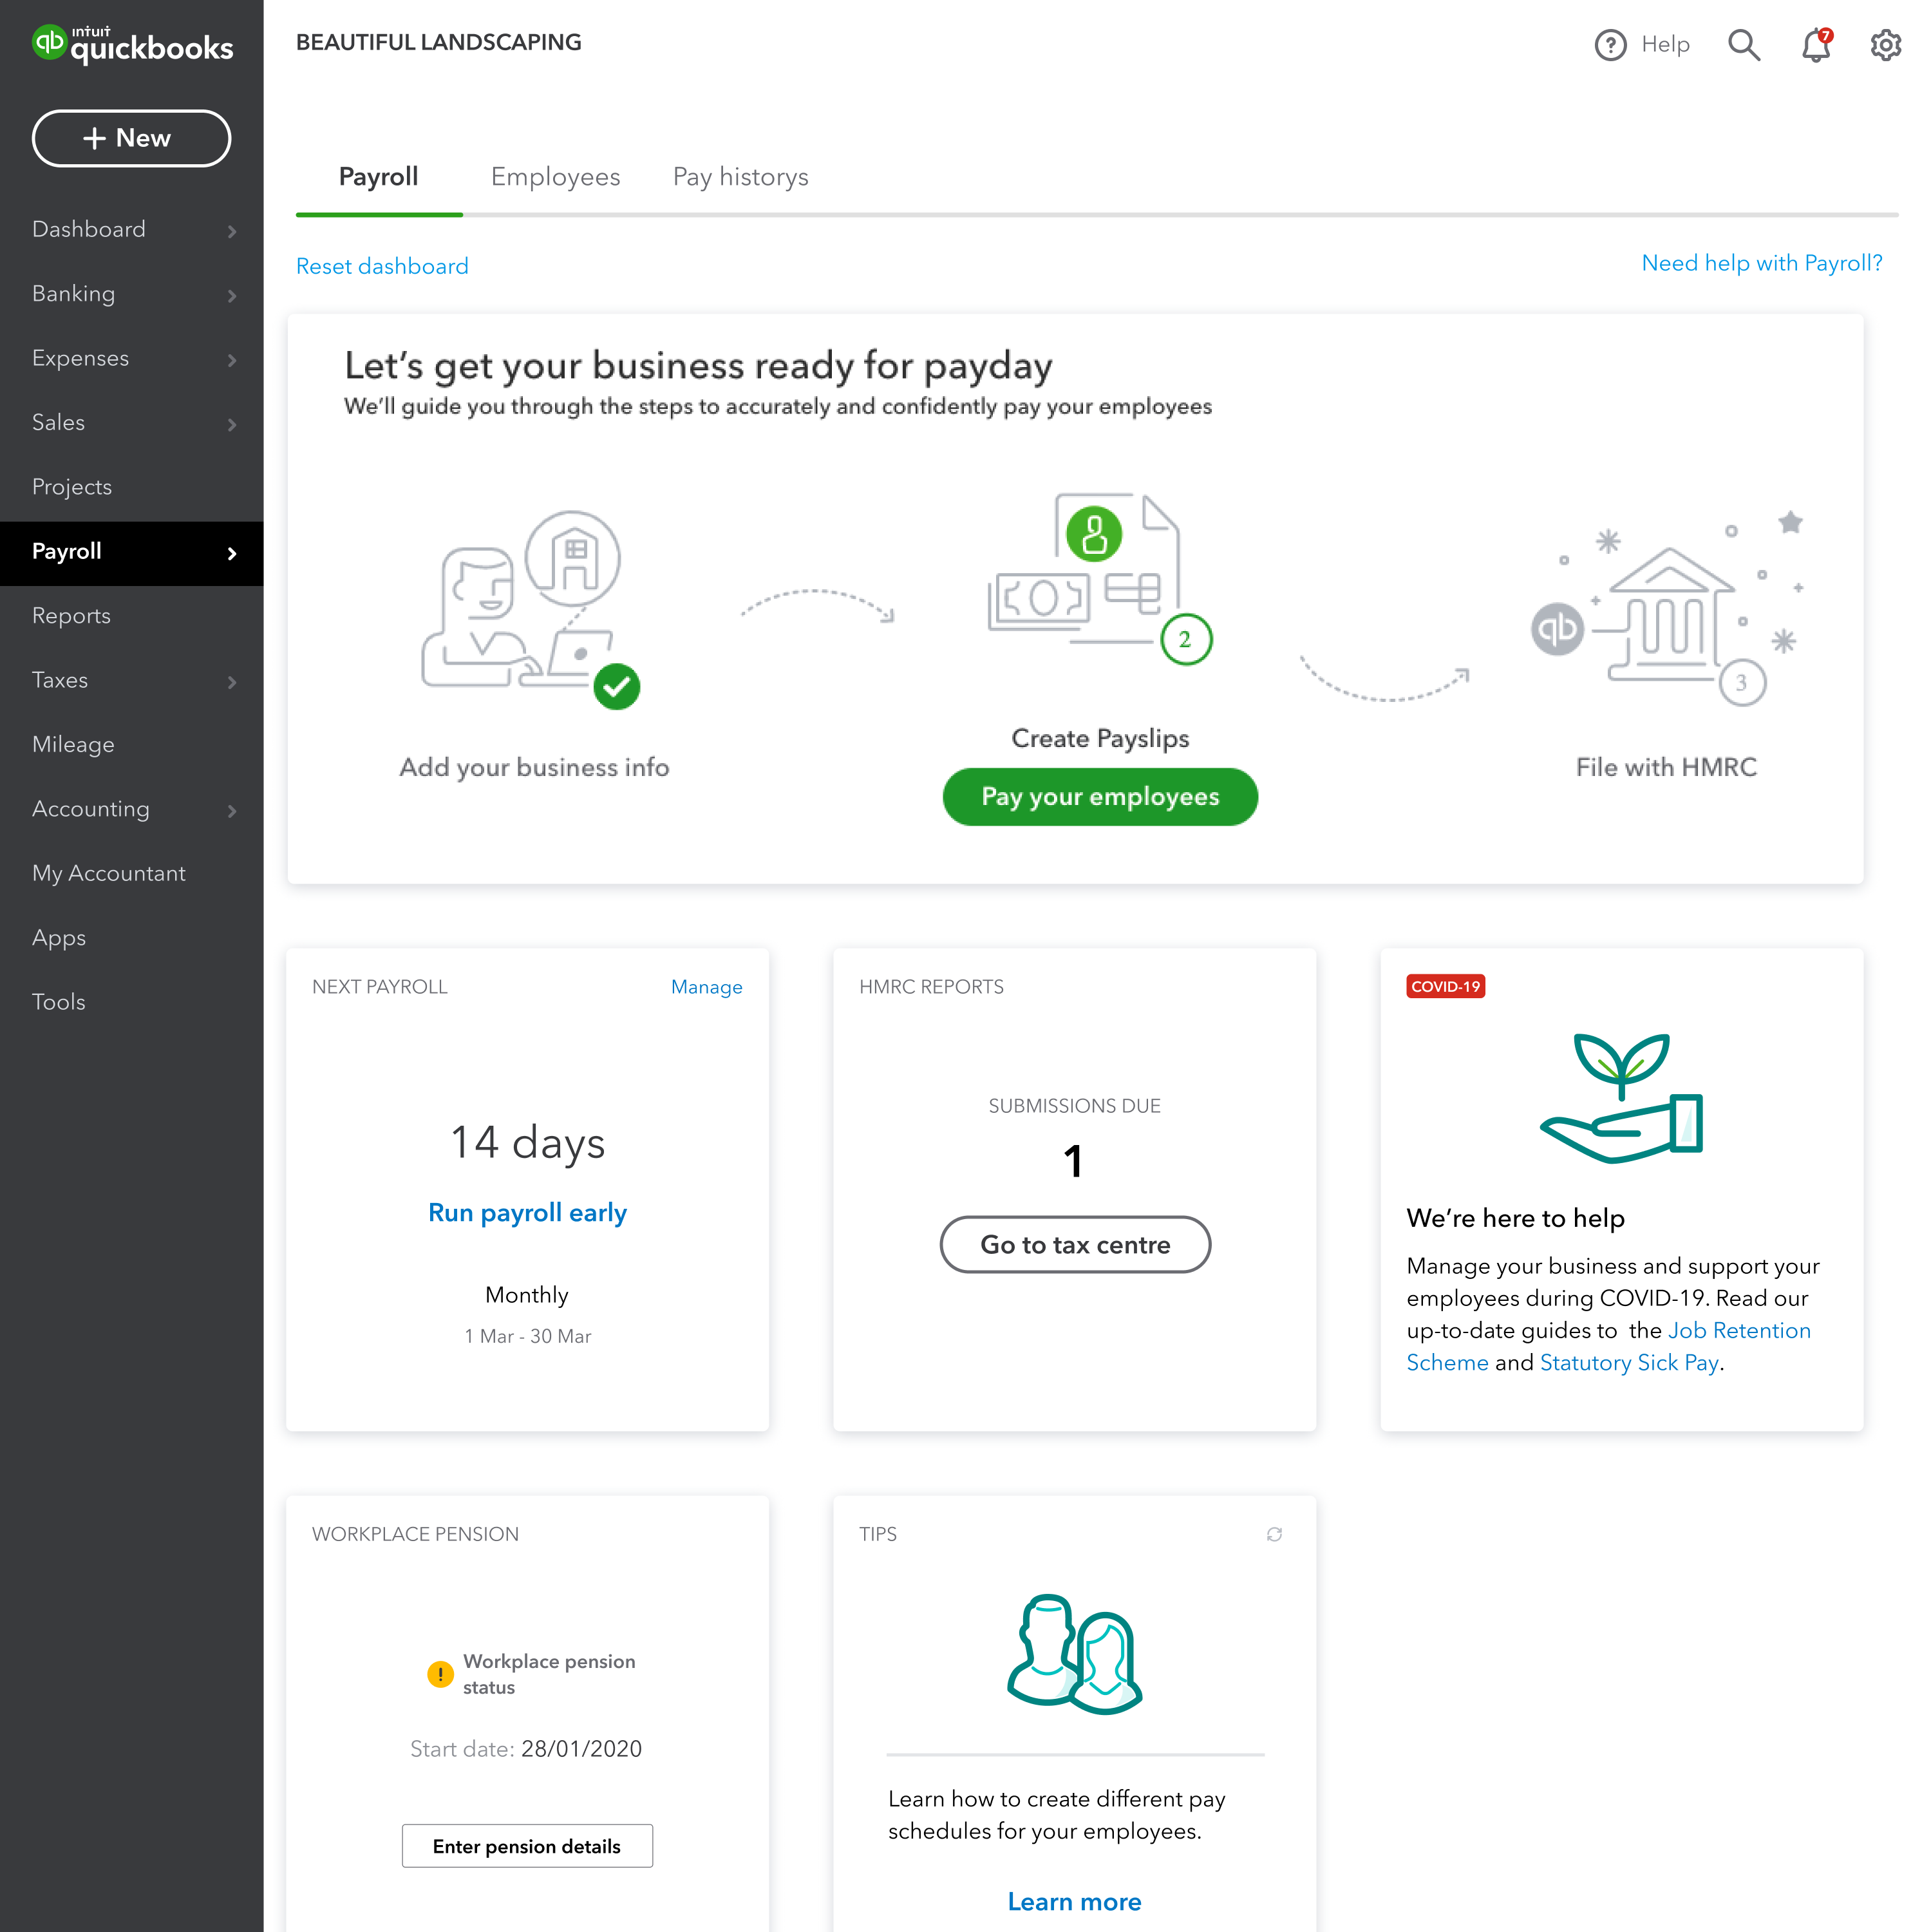1931x1932 pixels.
Task: Open Reports in the sidebar
Action: coord(71,616)
